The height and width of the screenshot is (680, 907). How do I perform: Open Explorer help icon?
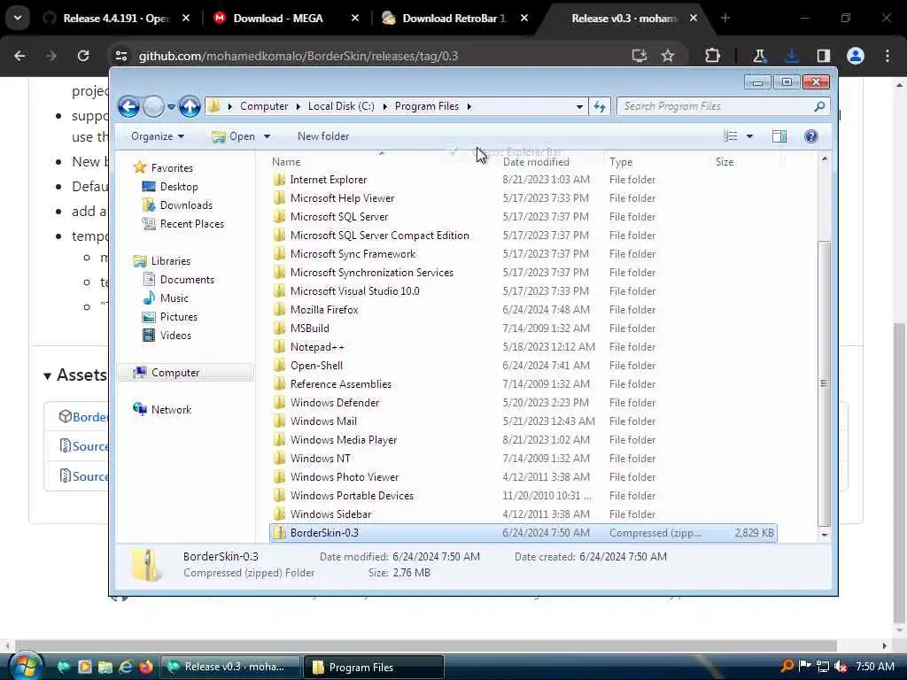pos(811,136)
